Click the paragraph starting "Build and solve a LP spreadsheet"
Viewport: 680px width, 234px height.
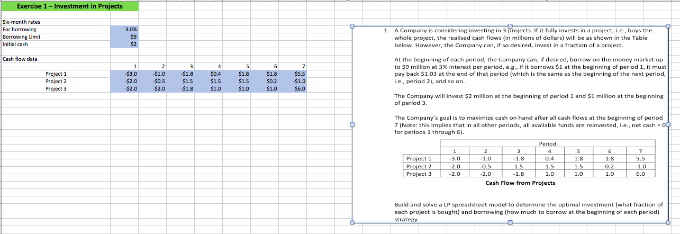tap(529, 211)
